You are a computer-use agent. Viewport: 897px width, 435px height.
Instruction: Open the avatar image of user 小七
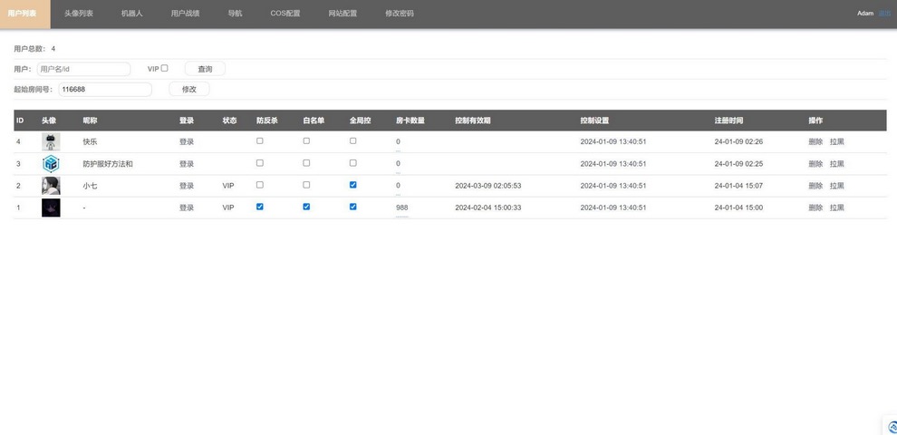click(51, 186)
